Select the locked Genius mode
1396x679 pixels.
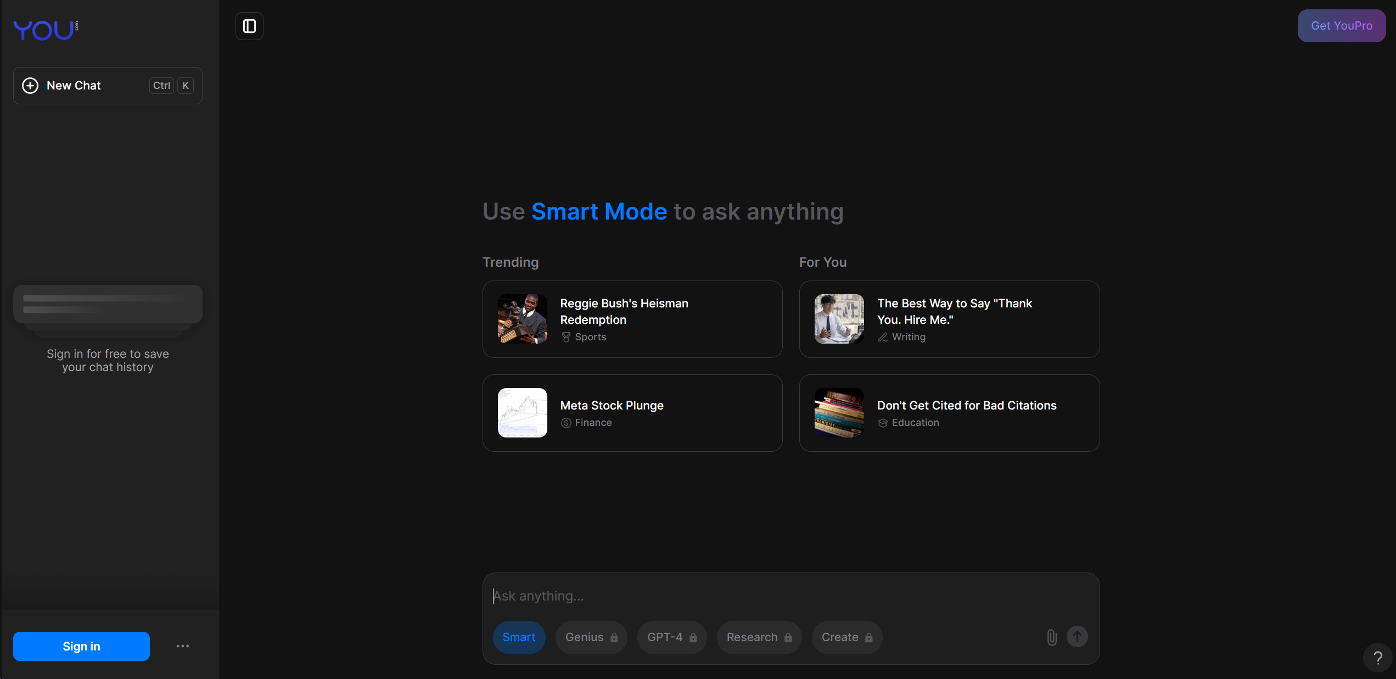591,637
